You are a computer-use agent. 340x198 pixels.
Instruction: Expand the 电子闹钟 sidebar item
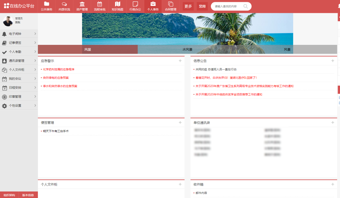(x=19, y=34)
